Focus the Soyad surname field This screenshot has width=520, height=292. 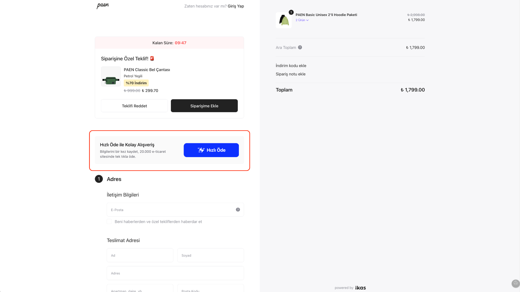[x=210, y=255]
